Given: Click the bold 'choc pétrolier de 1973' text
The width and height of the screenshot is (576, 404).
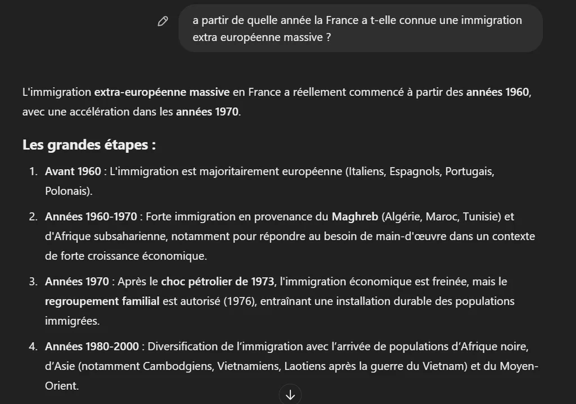Looking at the screenshot, I should pos(218,282).
